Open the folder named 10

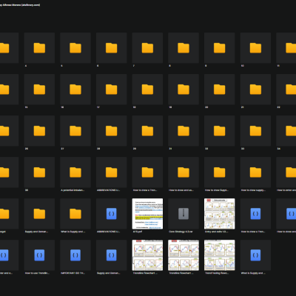[255, 48]
